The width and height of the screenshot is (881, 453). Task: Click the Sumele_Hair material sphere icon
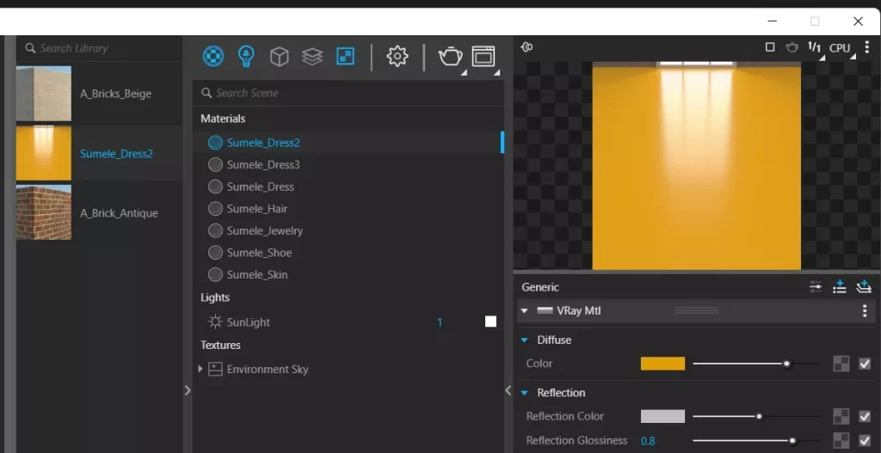(x=215, y=209)
